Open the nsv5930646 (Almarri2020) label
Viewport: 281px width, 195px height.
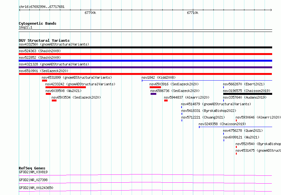coord(258,117)
